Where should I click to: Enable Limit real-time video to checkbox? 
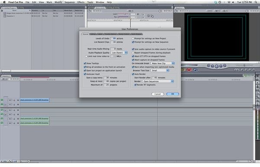coord(86,56)
